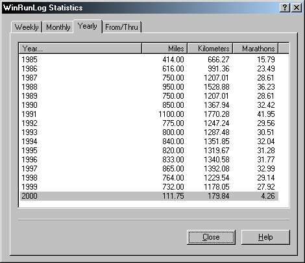Screen dimensions: 305x263
Task: Click the 414.00 miles value
Action: coord(173,60)
